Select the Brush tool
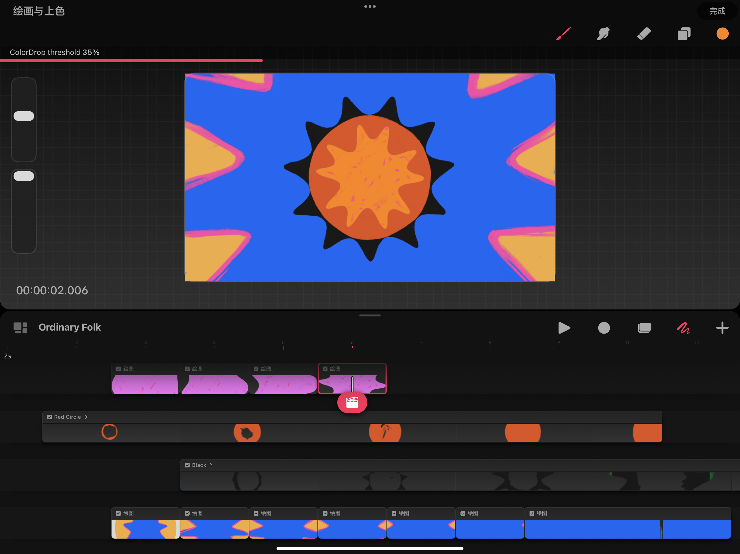Viewport: 740px width, 554px height. click(x=563, y=34)
